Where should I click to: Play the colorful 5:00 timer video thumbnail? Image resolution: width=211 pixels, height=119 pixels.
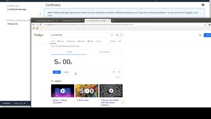(87, 91)
